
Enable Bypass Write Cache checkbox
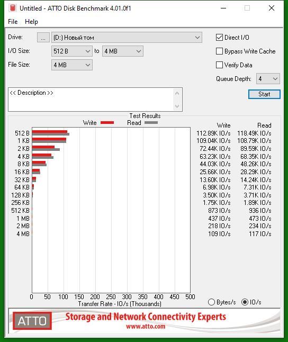[x=219, y=51]
